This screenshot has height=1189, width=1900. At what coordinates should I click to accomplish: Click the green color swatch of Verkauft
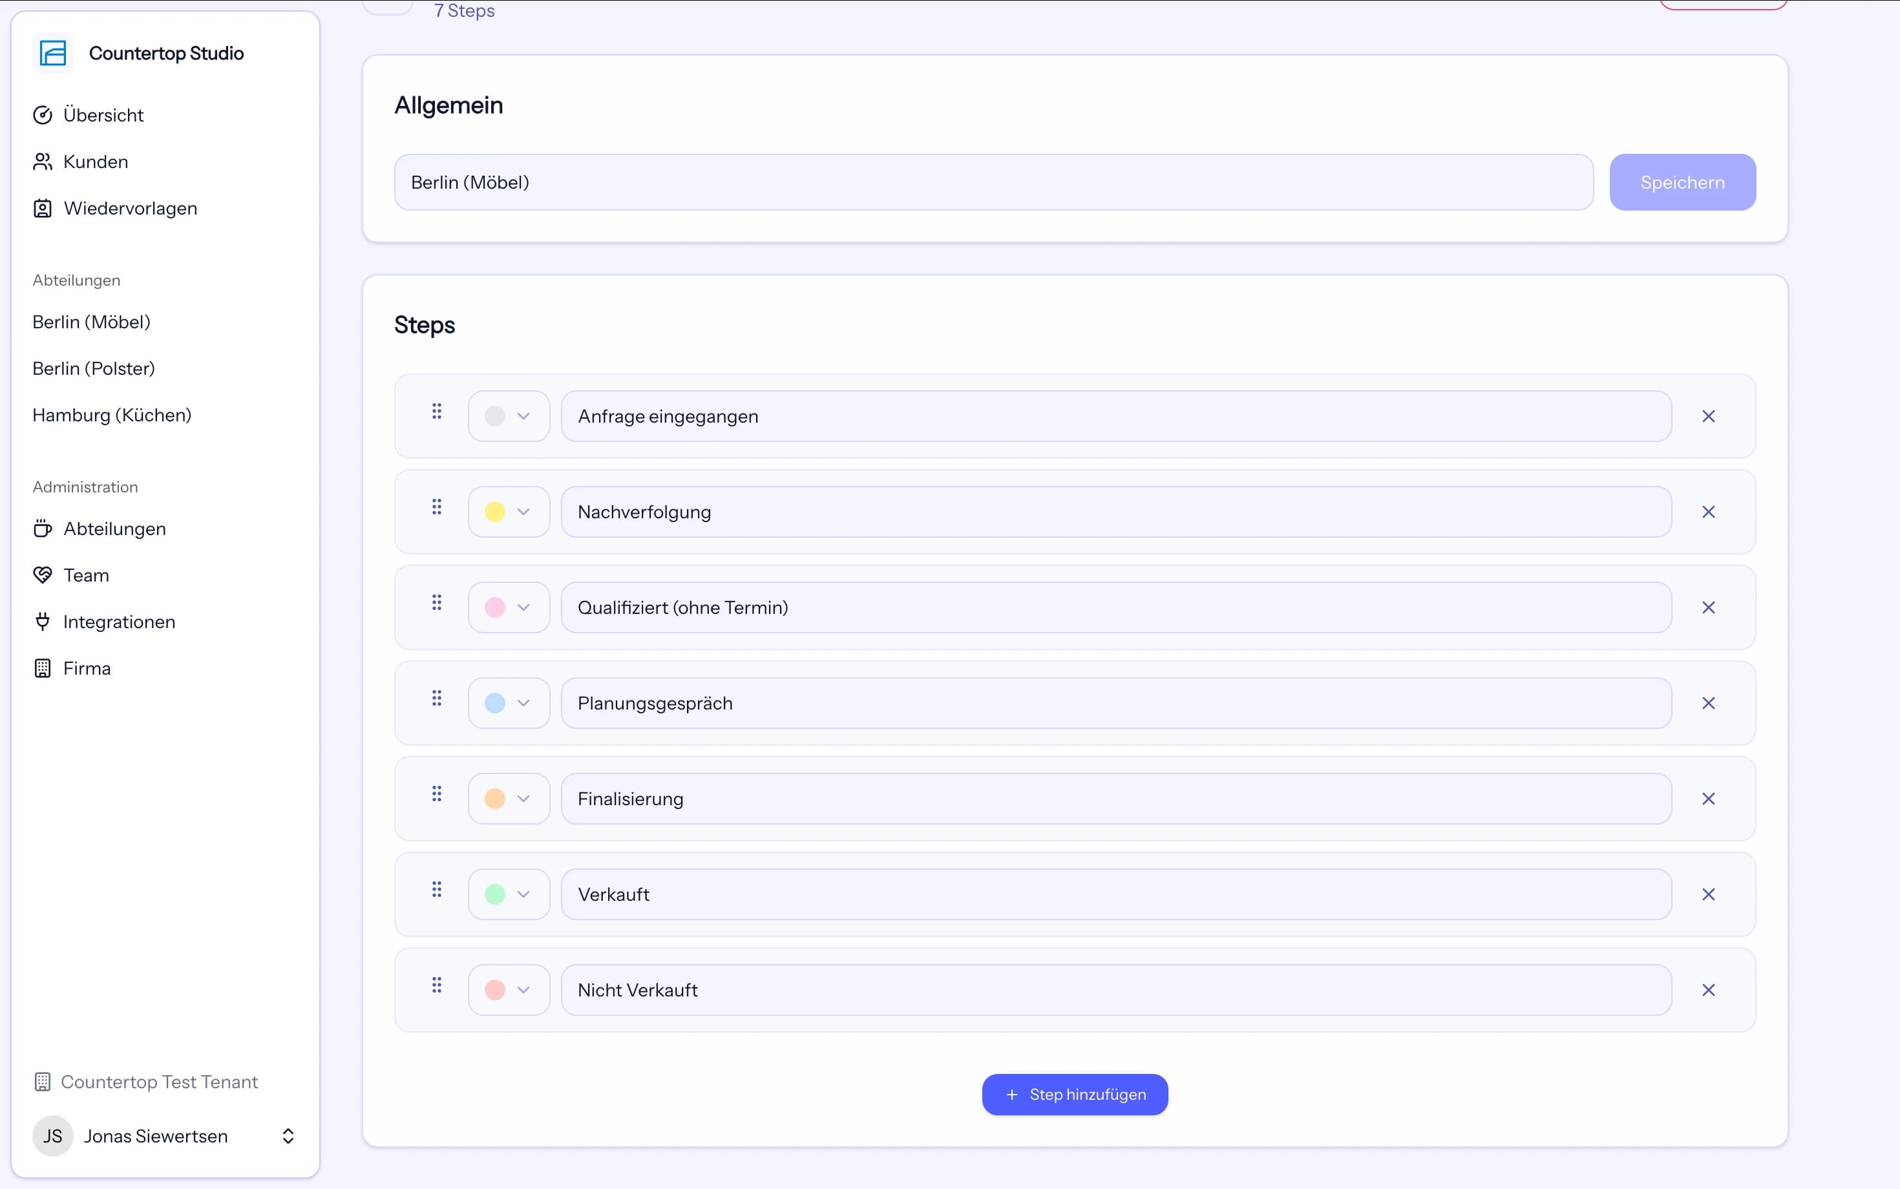(494, 894)
